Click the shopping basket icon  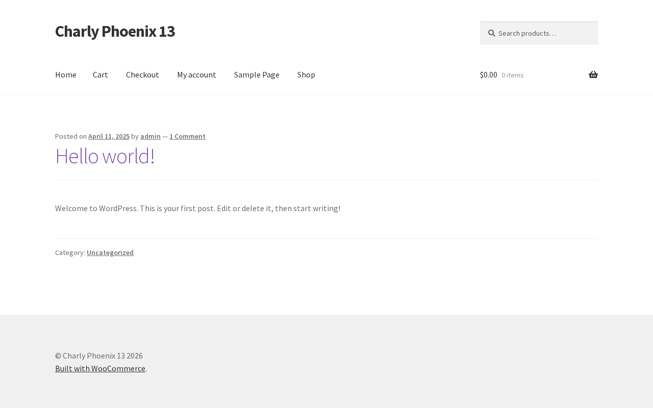click(593, 74)
